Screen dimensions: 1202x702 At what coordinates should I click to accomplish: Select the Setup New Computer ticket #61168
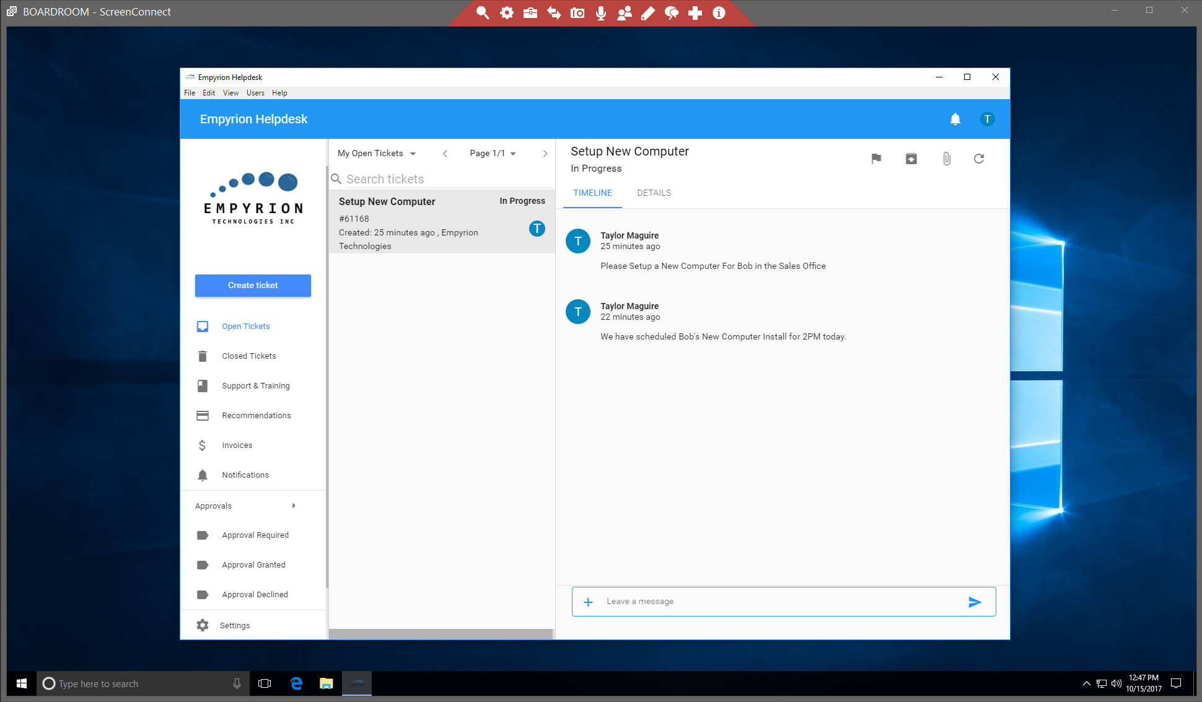coord(442,222)
